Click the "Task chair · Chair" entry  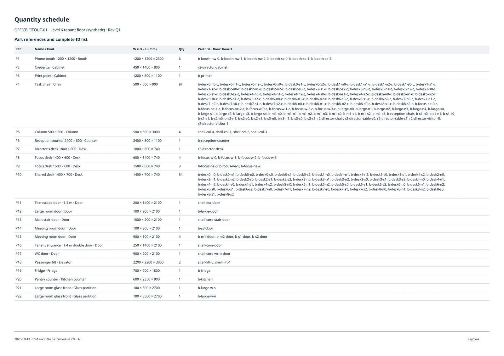48,84
